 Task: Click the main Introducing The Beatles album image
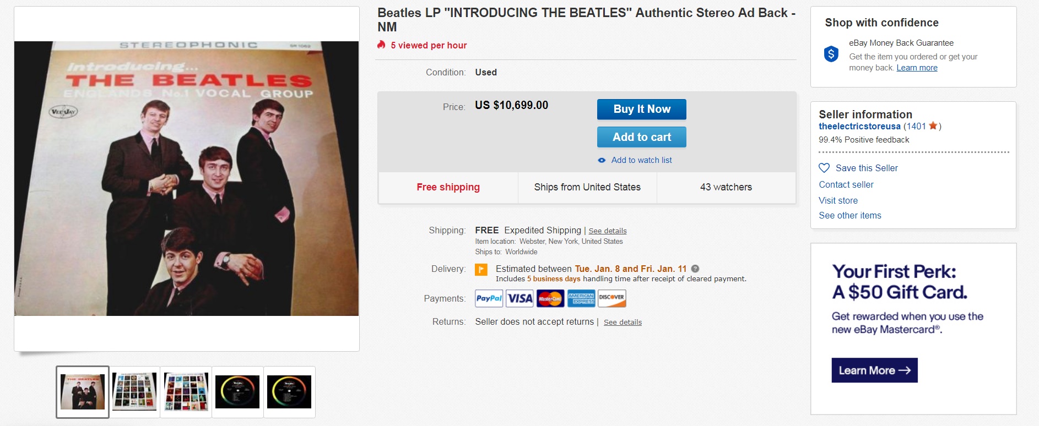[186, 178]
